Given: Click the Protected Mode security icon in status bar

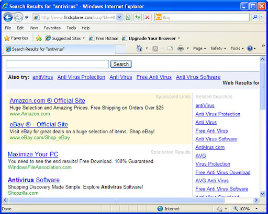Looking at the screenshot, I should 219,209.
